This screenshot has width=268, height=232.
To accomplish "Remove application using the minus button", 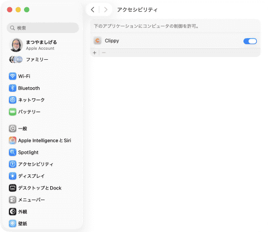I will [104, 53].
